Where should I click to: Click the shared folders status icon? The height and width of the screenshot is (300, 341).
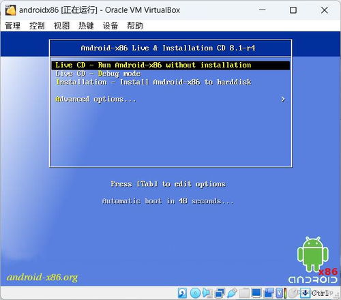point(244,293)
